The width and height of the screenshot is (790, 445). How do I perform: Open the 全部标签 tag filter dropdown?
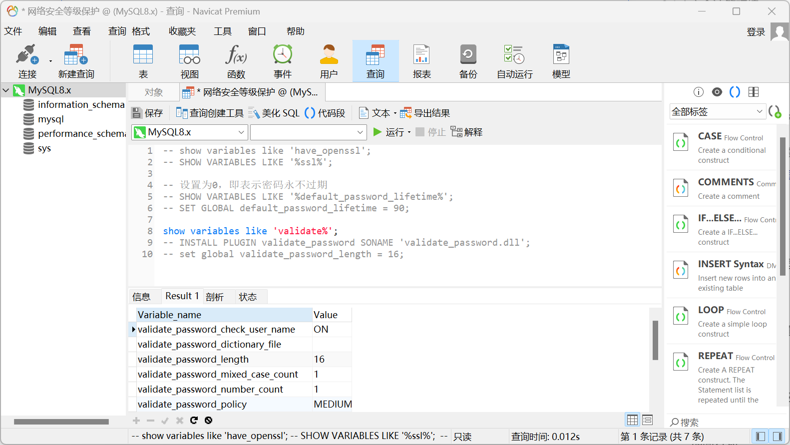point(717,112)
